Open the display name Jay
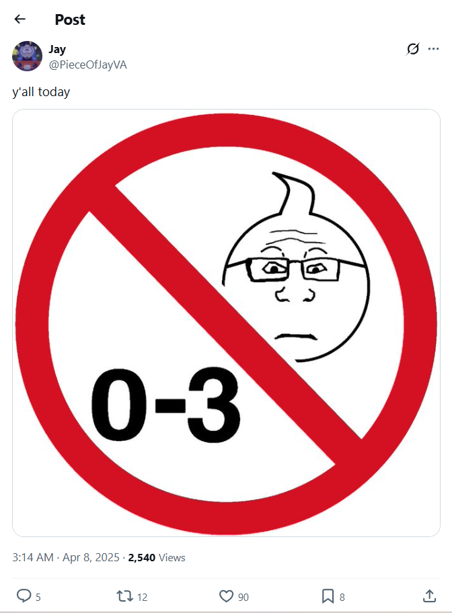 [x=57, y=49]
